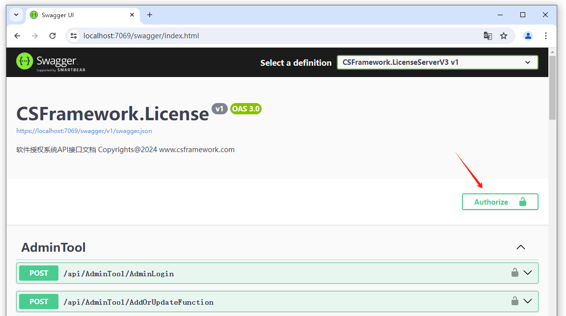This screenshot has width=566, height=316.
Task: Open the browser profile menu
Action: coord(528,36)
